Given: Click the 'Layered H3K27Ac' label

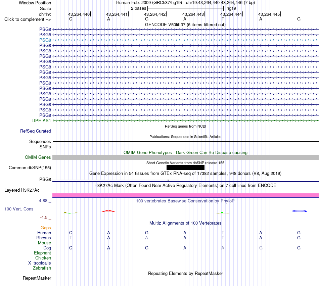Looking at the screenshot, I should pos(22,190).
